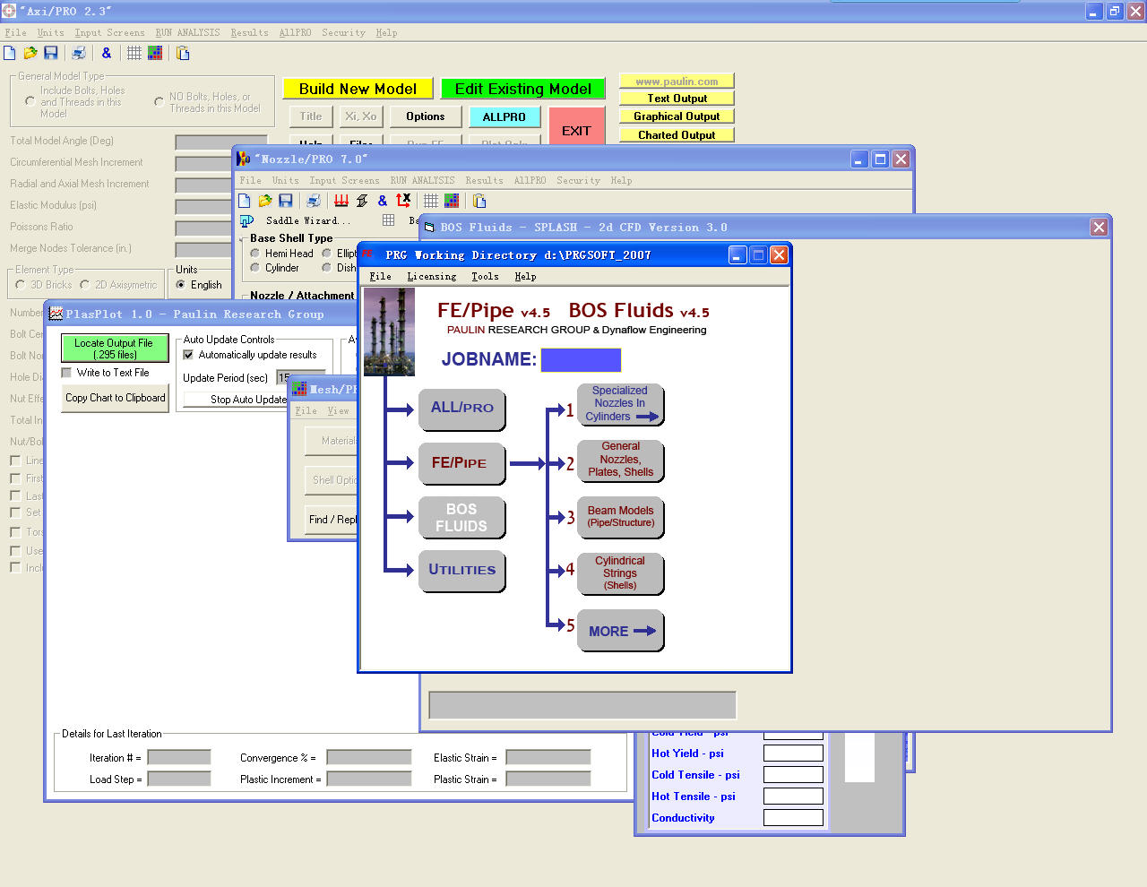Click the MORE arrow button
This screenshot has width=1147, height=887.
(620, 631)
